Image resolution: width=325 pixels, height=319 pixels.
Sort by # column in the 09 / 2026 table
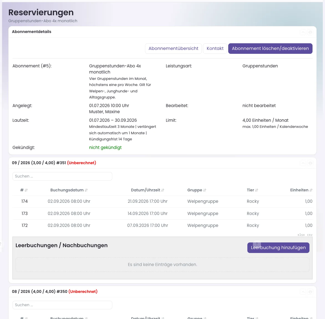click(x=24, y=190)
